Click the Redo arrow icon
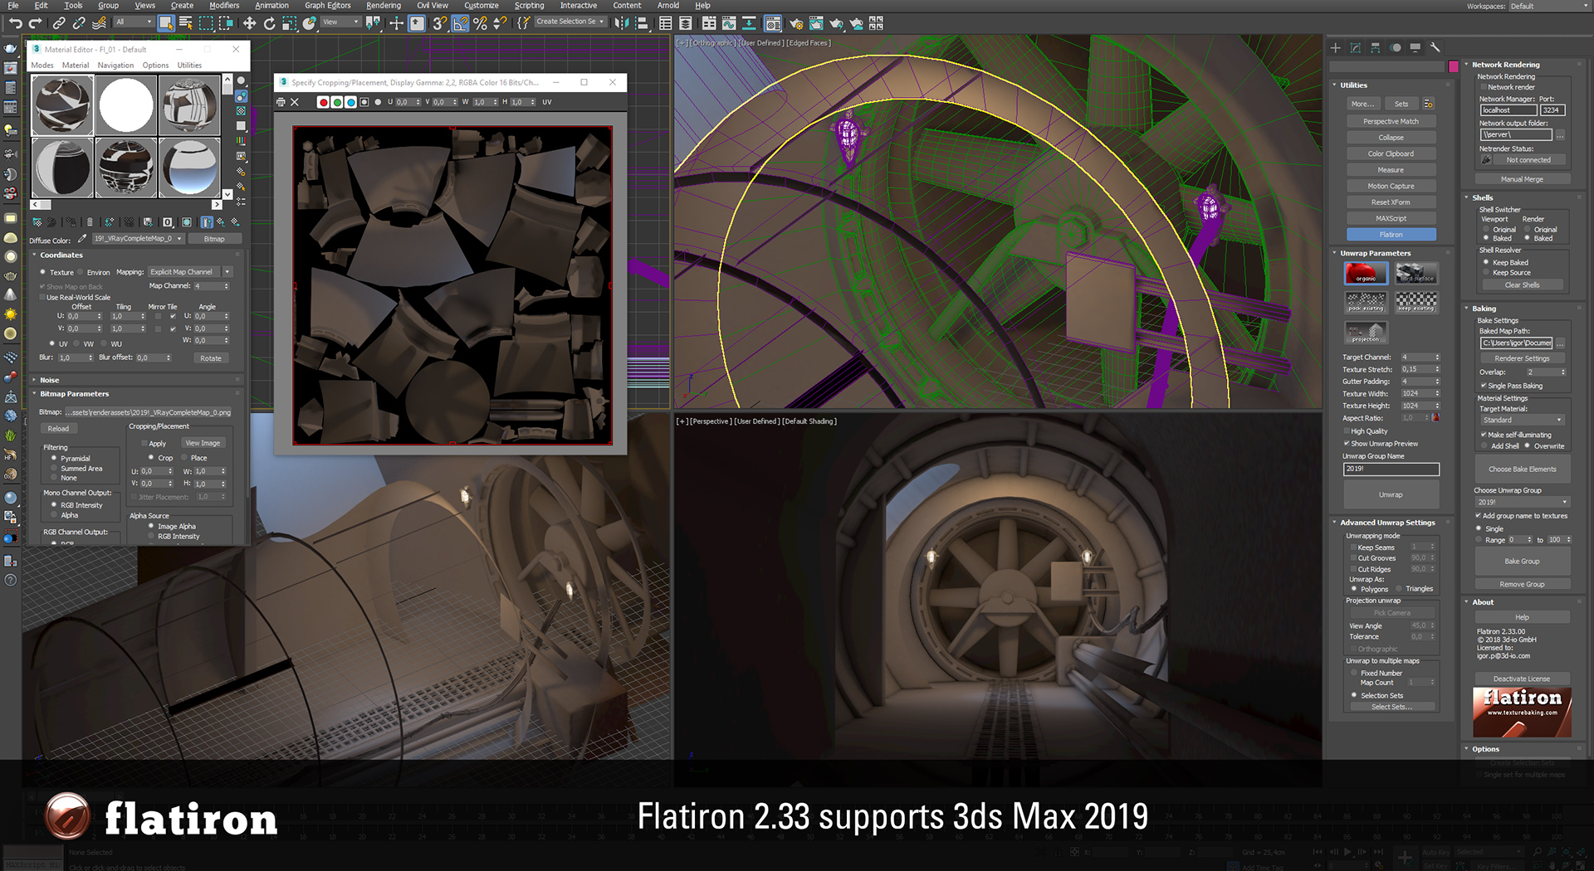 [x=36, y=23]
